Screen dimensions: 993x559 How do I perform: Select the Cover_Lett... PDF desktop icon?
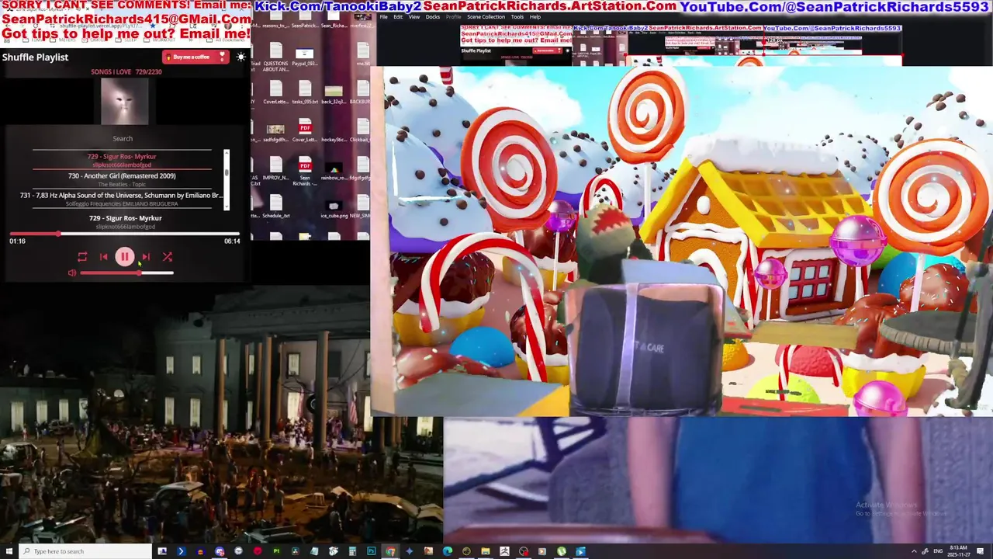(x=305, y=131)
